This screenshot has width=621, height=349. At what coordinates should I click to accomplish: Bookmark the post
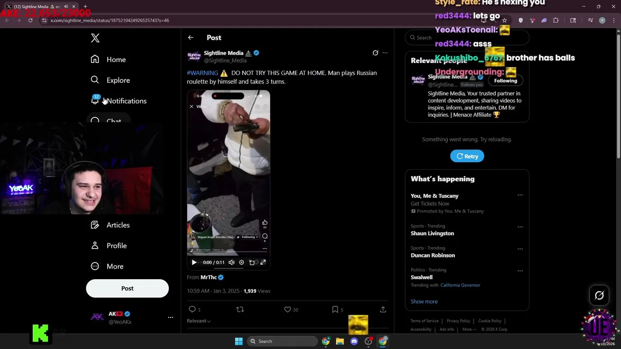[335, 309]
